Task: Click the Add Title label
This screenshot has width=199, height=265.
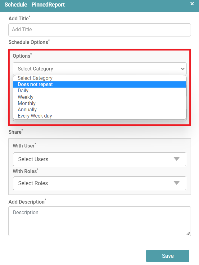Action: coord(18,19)
